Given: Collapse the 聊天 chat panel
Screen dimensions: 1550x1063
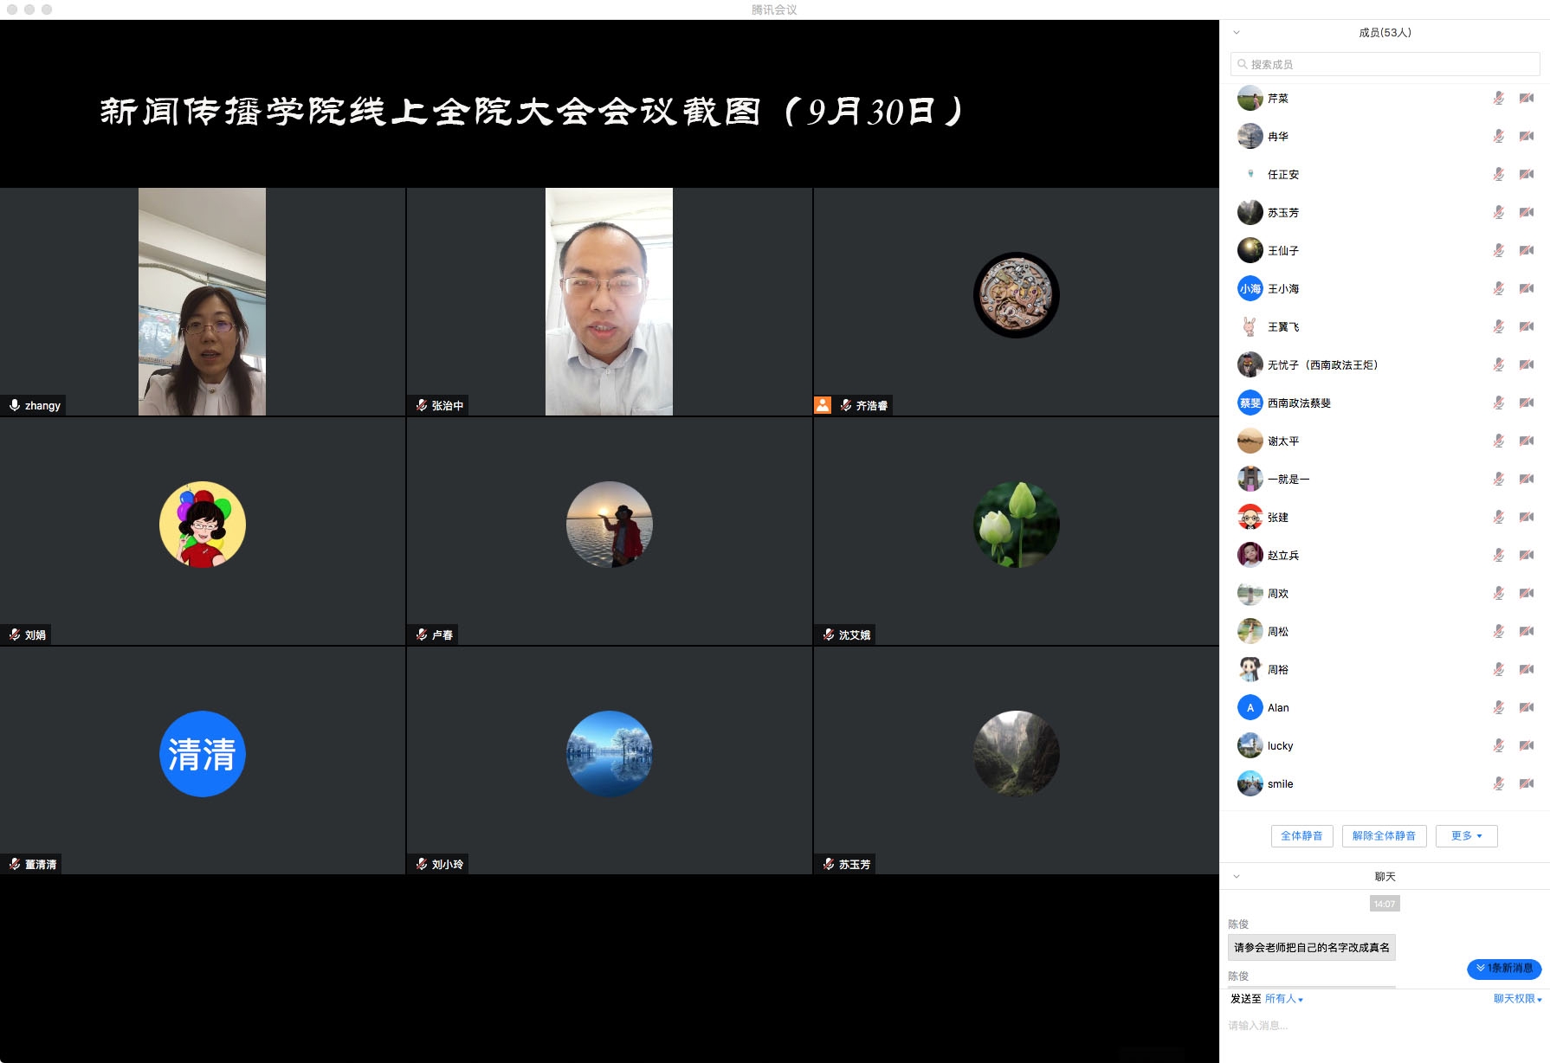Looking at the screenshot, I should click(x=1237, y=877).
